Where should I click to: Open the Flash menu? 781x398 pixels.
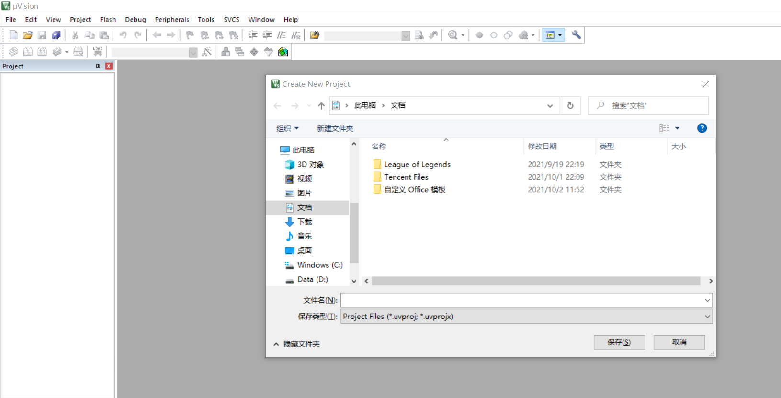pyautogui.click(x=108, y=20)
